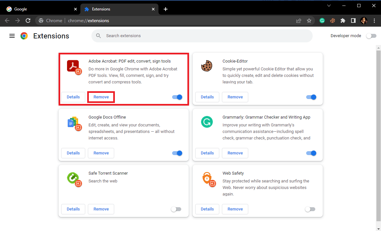The width and height of the screenshot is (381, 231).
Task: Bookmark this page with the star icon
Action: click(309, 21)
